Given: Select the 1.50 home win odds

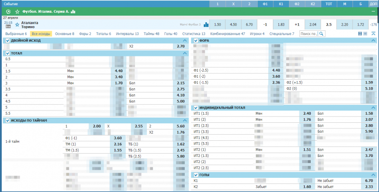Looking at the screenshot, I should tap(217, 24).
